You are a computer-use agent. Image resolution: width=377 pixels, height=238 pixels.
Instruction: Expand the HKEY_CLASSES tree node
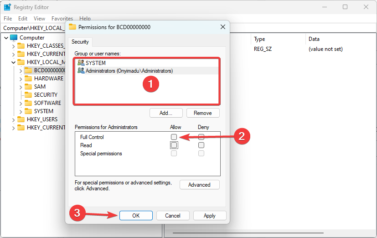(x=14, y=46)
